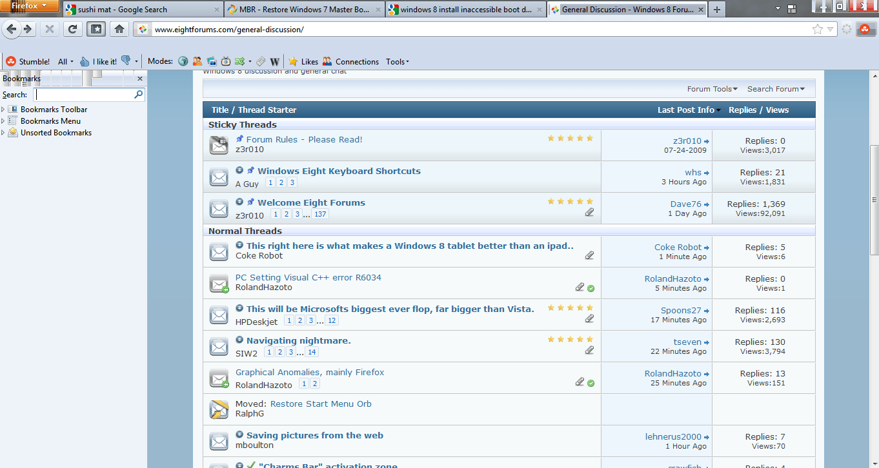The width and height of the screenshot is (879, 468).
Task: Open the StumbleUpon Tools menu
Action: click(x=398, y=62)
